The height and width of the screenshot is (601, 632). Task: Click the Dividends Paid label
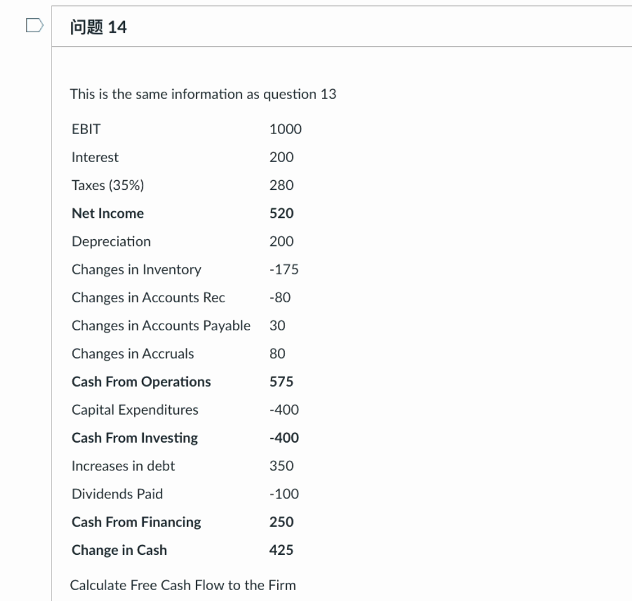pyautogui.click(x=116, y=494)
